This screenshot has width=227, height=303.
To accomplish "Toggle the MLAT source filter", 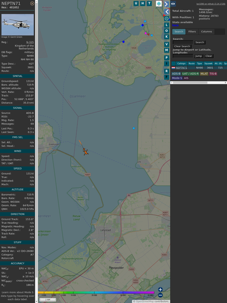I will [204, 74].
